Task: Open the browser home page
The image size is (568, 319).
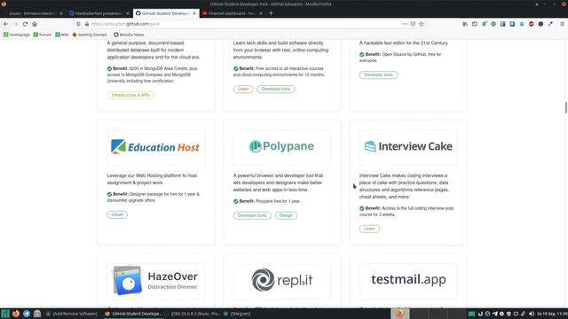Action: pos(35,24)
